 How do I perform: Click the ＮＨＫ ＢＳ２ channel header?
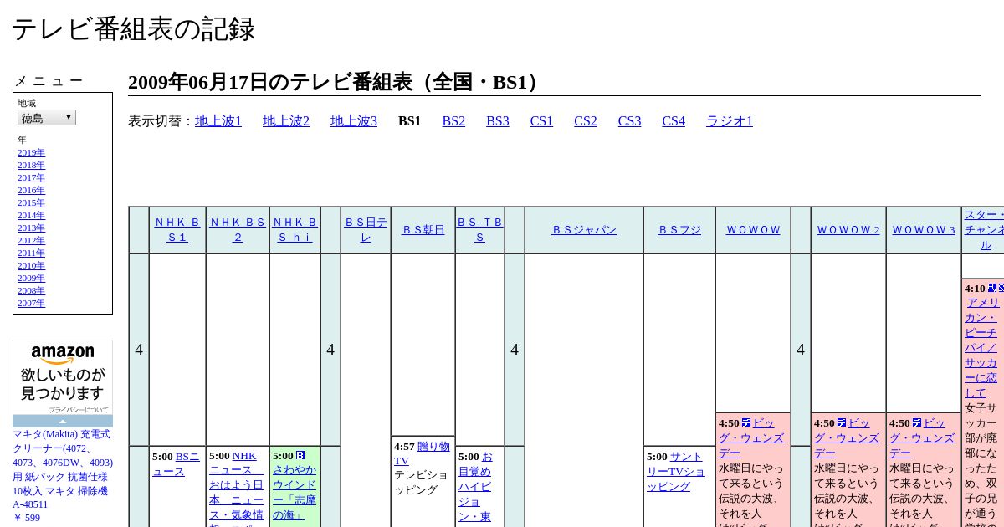[238, 230]
